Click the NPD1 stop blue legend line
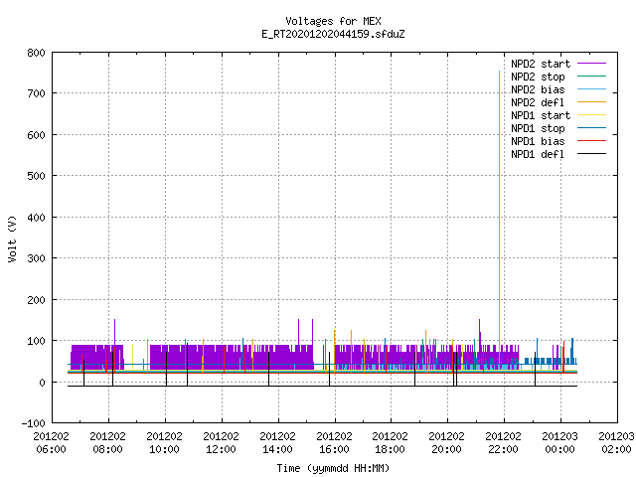 (591, 128)
